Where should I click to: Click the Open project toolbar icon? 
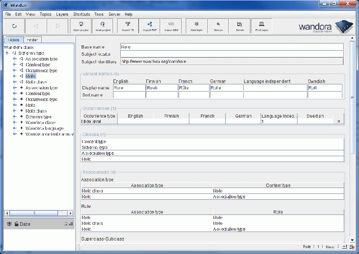coord(81,26)
